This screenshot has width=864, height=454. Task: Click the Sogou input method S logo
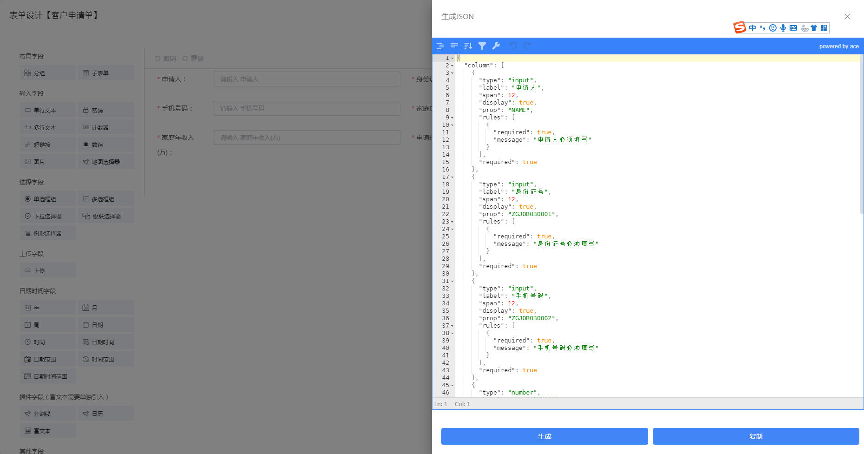tap(740, 28)
